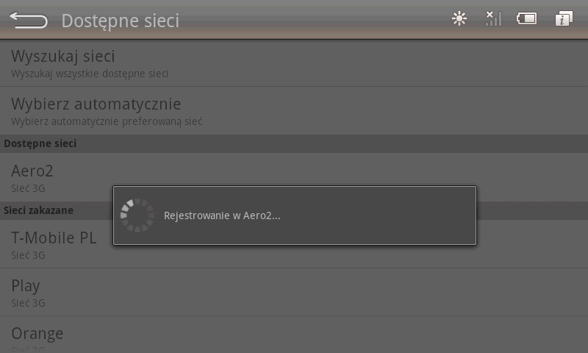Select 'Wybierz automatycznie' option
Viewport: 588px width, 353px height.
click(x=96, y=104)
